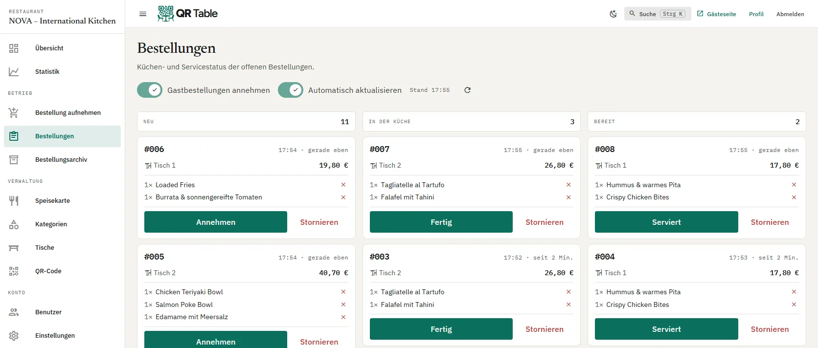Remove Hummus & warmes Pita from order #008
Image resolution: width=818 pixels, height=348 pixels.
[794, 185]
